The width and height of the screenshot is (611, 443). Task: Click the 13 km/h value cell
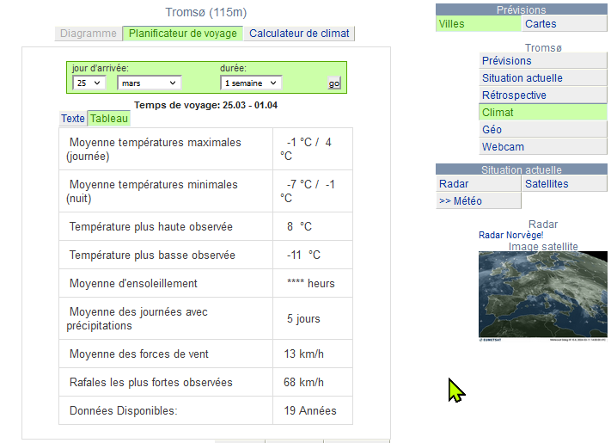(x=313, y=354)
